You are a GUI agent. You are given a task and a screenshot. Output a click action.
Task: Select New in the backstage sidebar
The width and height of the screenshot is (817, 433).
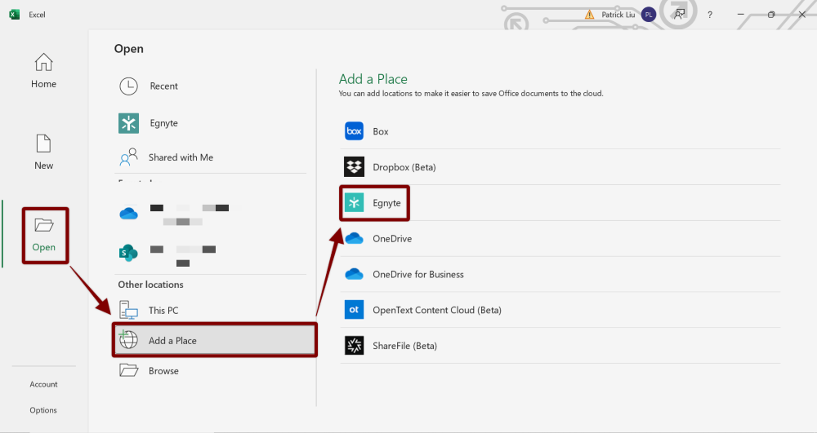coord(44,152)
